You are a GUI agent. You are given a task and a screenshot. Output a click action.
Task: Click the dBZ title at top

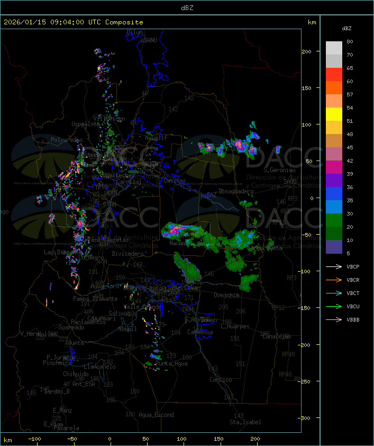[187, 7]
